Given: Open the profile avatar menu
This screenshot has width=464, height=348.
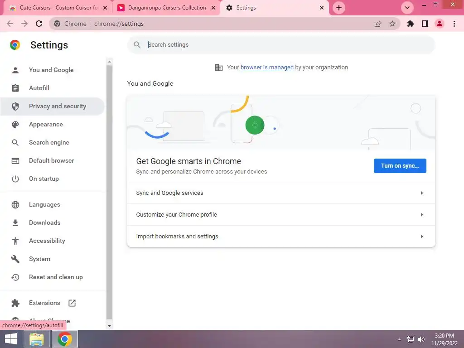Looking at the screenshot, I should click(x=440, y=24).
